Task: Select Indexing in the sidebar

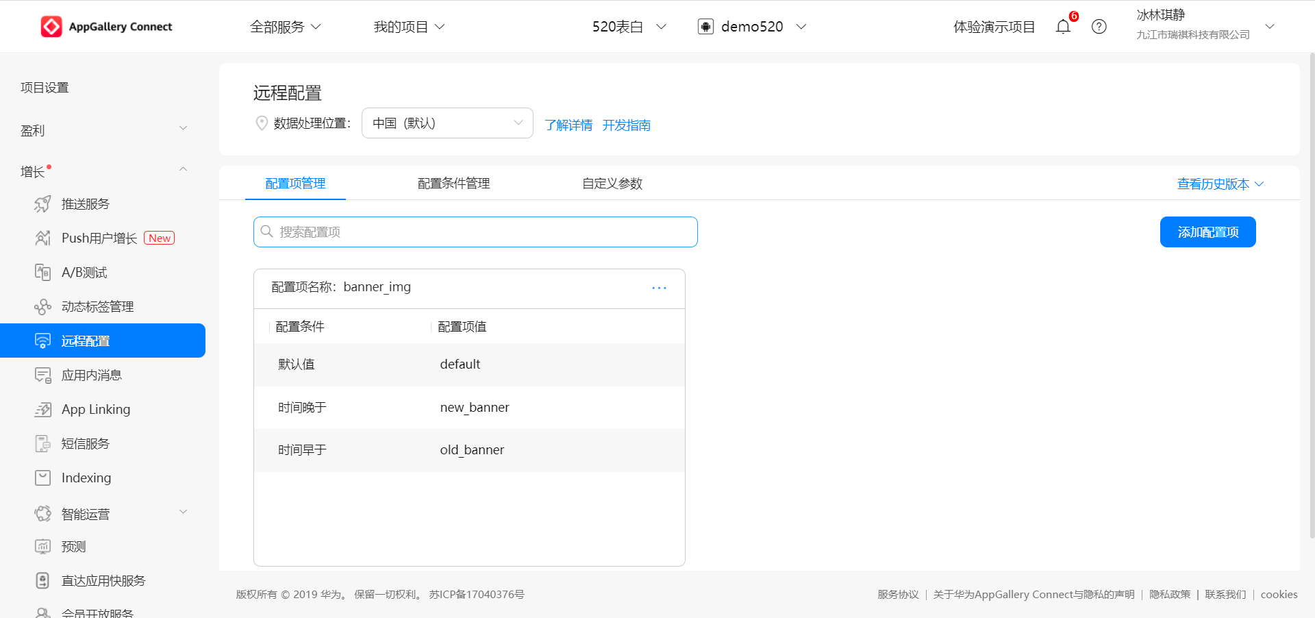Action: click(x=86, y=478)
